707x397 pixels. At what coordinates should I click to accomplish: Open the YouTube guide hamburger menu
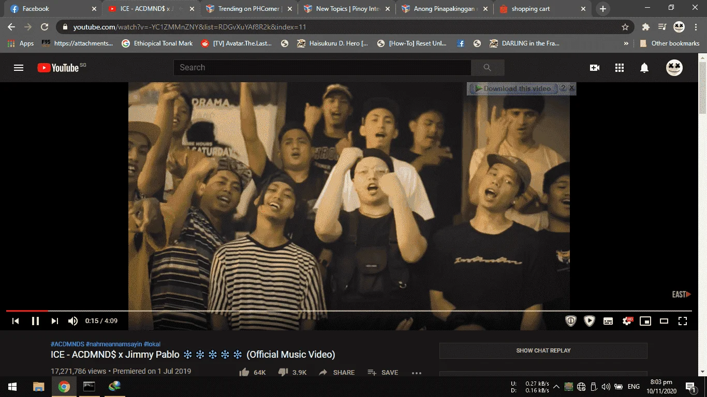coord(19,68)
